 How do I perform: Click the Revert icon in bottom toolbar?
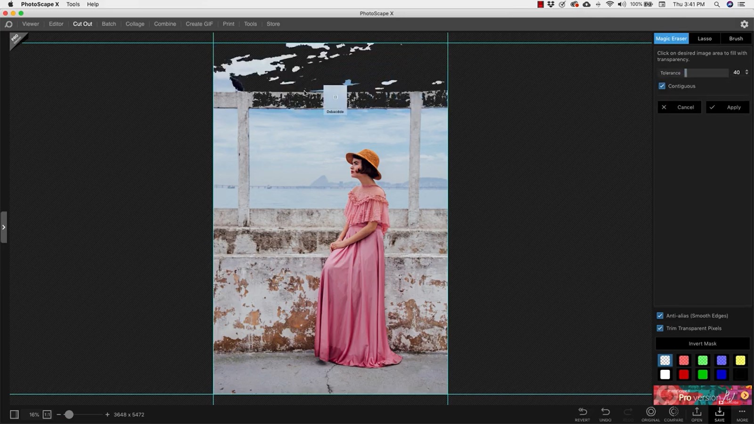click(x=582, y=413)
